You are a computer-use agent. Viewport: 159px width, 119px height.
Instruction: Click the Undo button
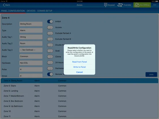(151, 74)
